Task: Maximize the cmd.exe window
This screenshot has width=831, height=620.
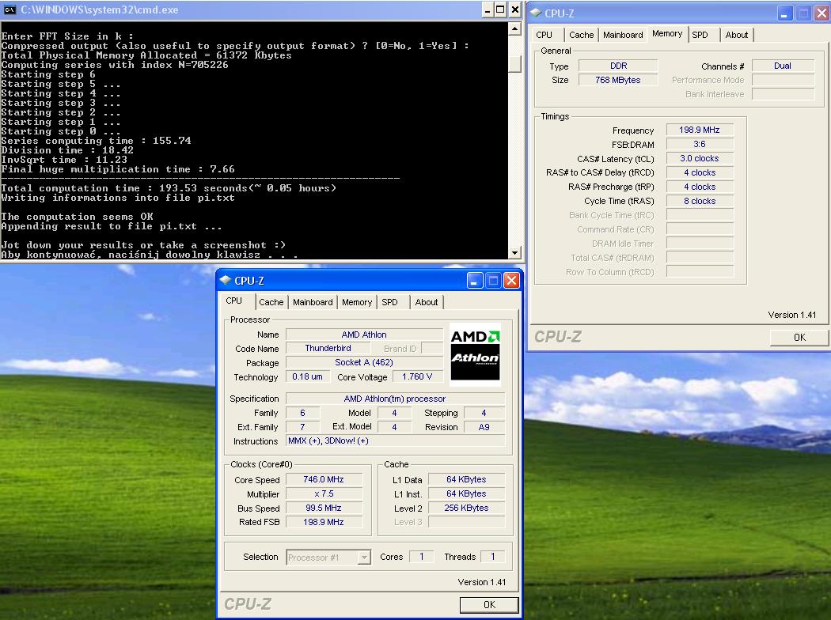Action: [501, 9]
